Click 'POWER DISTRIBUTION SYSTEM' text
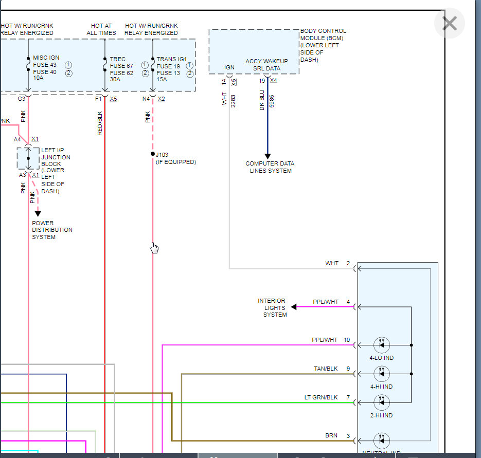The height and width of the screenshot is (458, 481). [x=52, y=230]
